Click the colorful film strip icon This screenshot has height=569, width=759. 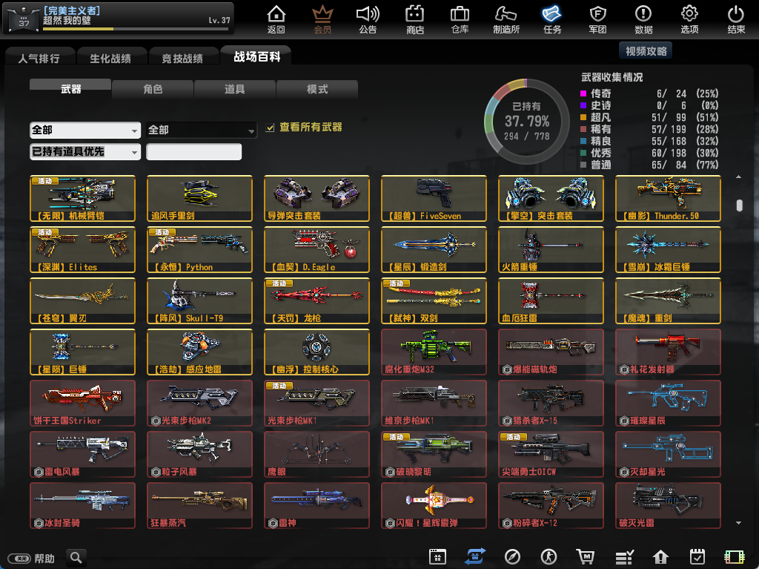point(735,557)
